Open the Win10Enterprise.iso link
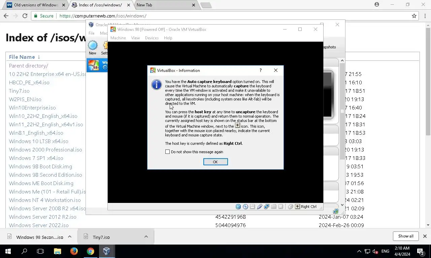Screen dimensions: 431x258 tap(32, 107)
